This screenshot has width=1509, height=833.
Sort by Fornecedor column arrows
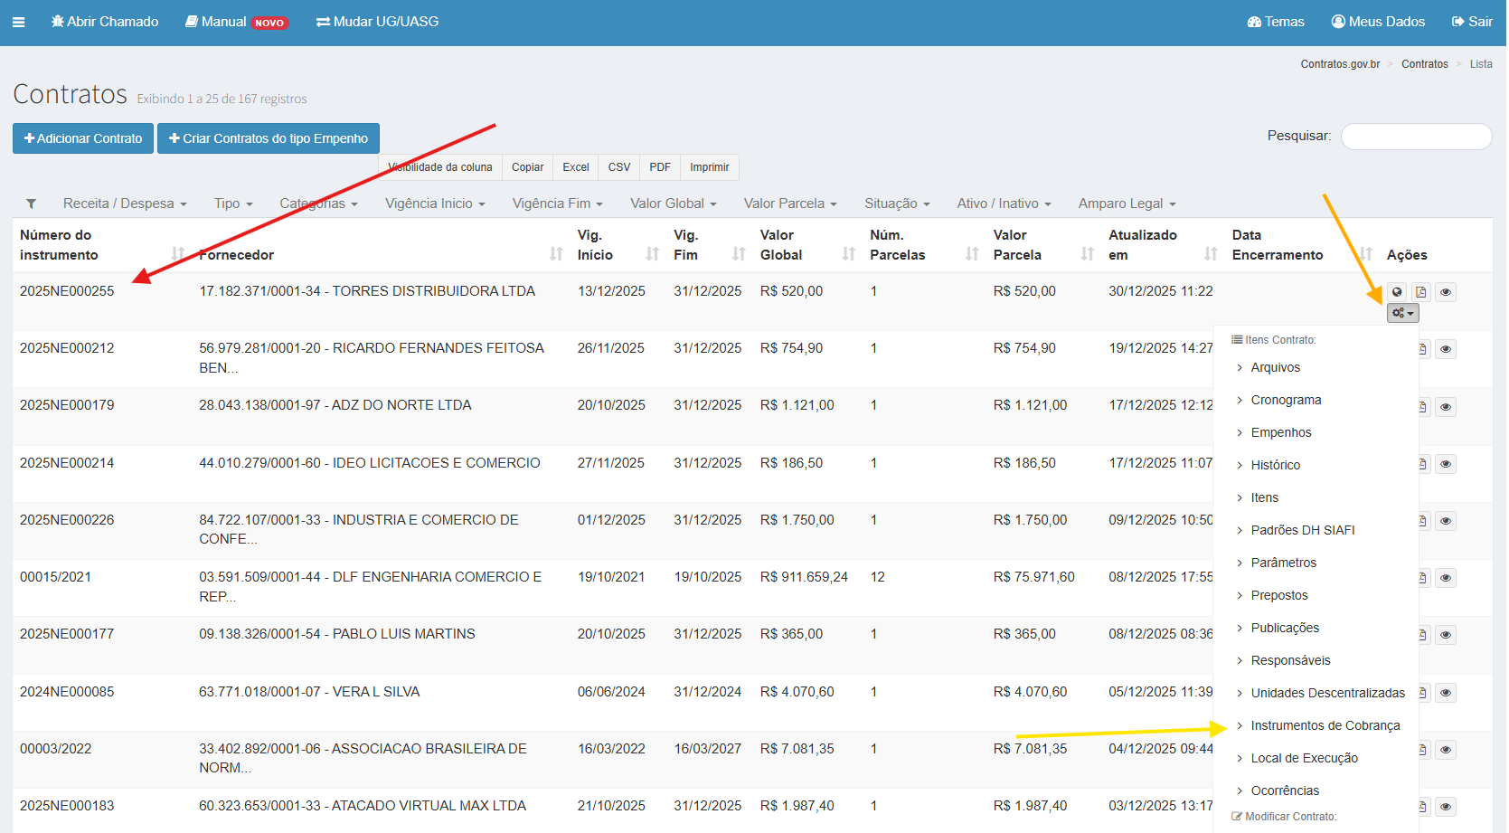(x=556, y=255)
